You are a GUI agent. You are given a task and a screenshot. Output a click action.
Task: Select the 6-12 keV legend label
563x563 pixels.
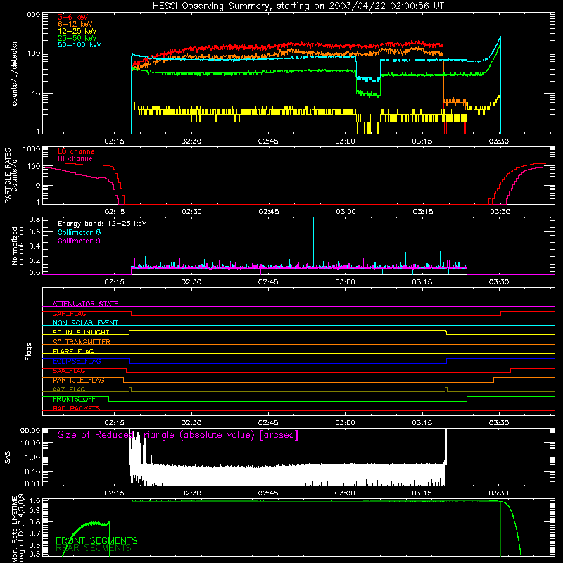75,24
